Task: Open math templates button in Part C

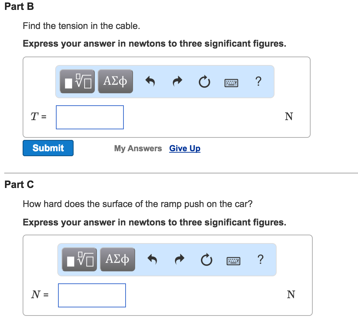Action: [x=79, y=260]
